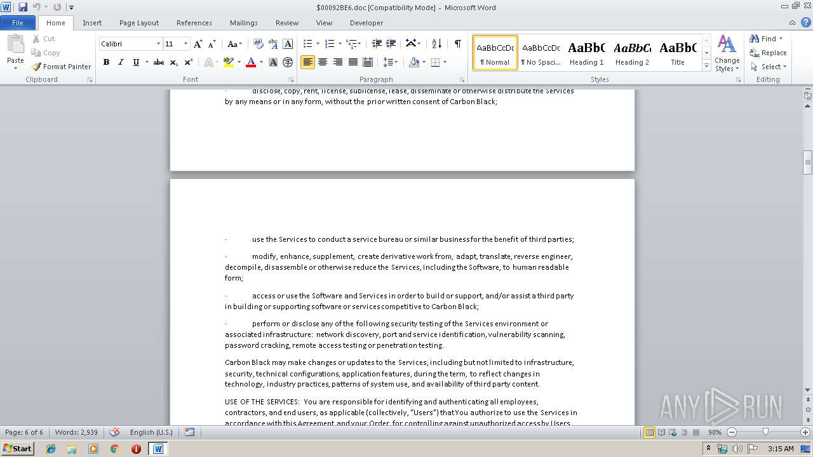
Task: Open Change Styles gallery options
Action: click(x=727, y=53)
